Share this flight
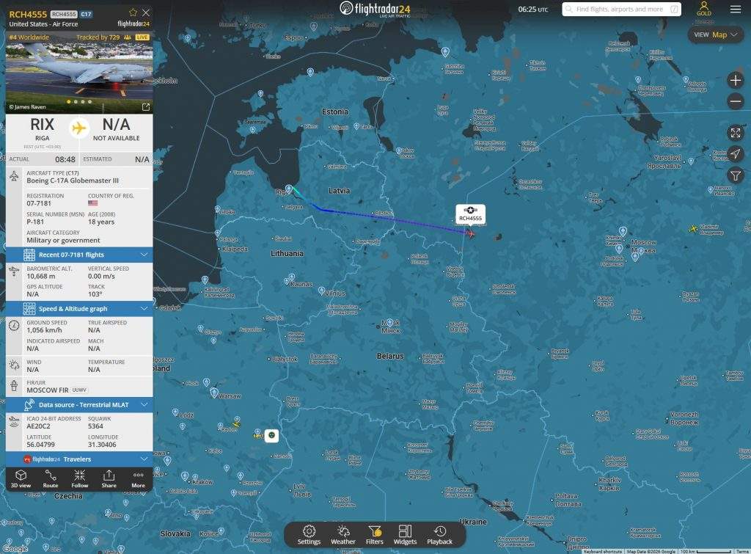 point(109,478)
